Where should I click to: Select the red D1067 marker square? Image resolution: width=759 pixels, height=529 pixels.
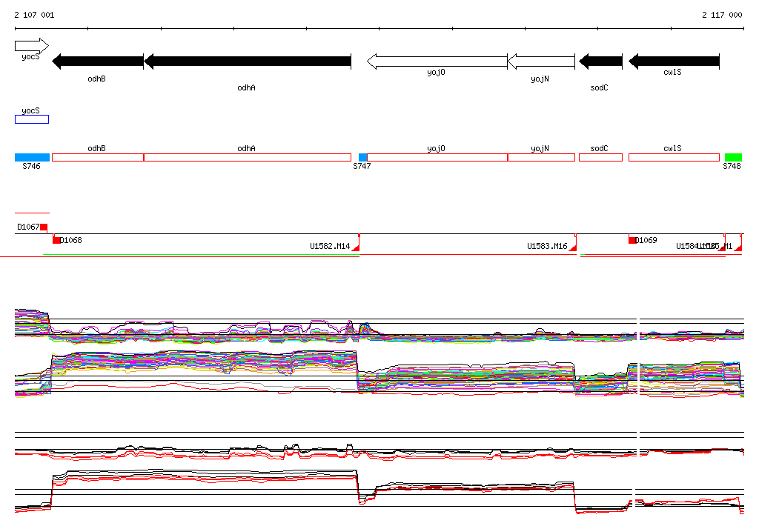(44, 227)
